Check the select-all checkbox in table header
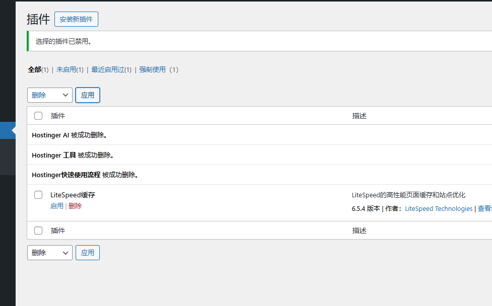 click(x=38, y=115)
